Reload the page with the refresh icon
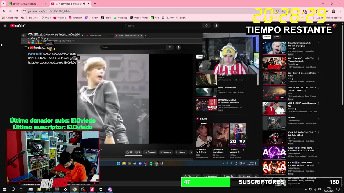The image size is (344, 193). coord(17,11)
